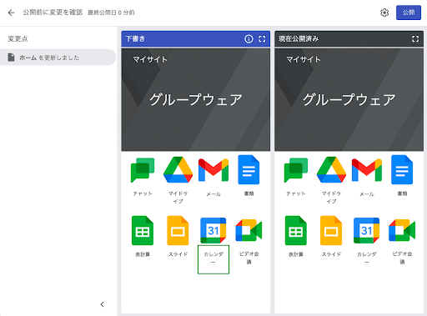This screenshot has height=316, width=427.
Task: Click スライド label in published preview
Action: coord(331,254)
